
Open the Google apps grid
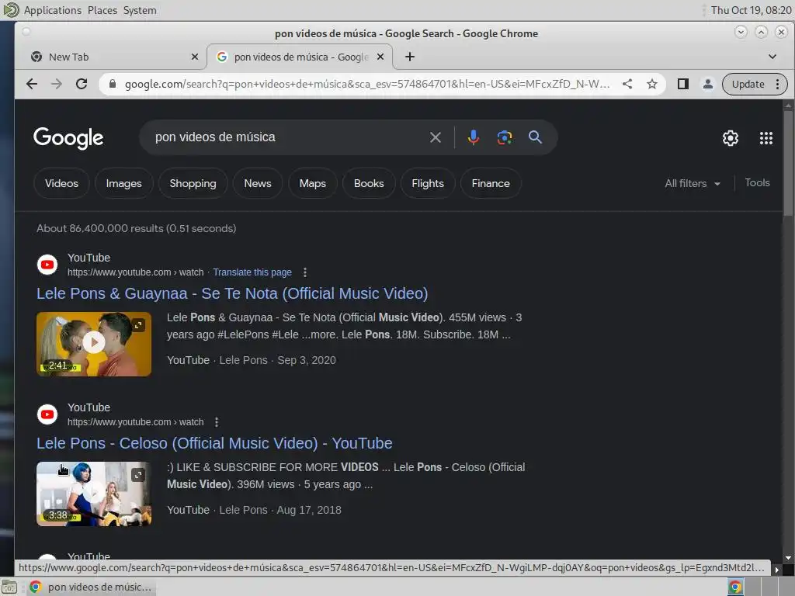point(766,138)
